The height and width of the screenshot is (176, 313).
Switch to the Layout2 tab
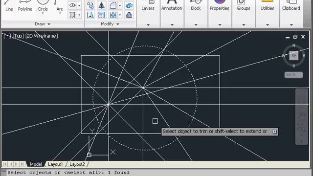pos(77,164)
